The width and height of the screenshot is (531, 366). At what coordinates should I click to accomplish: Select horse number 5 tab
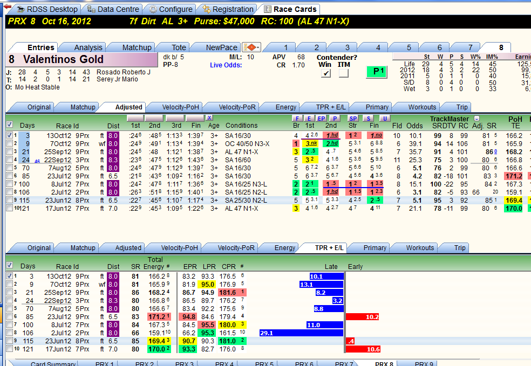tap(409, 47)
